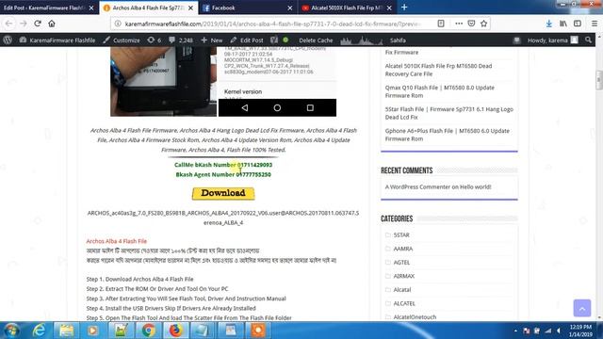Switch to Edit Post tab

coord(44,8)
